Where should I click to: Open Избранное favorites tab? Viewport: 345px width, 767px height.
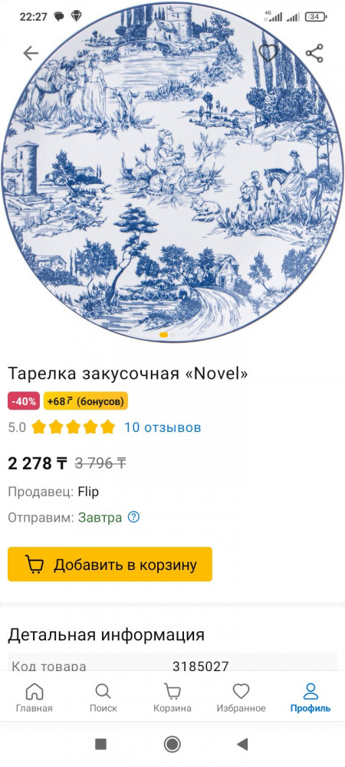(x=242, y=698)
